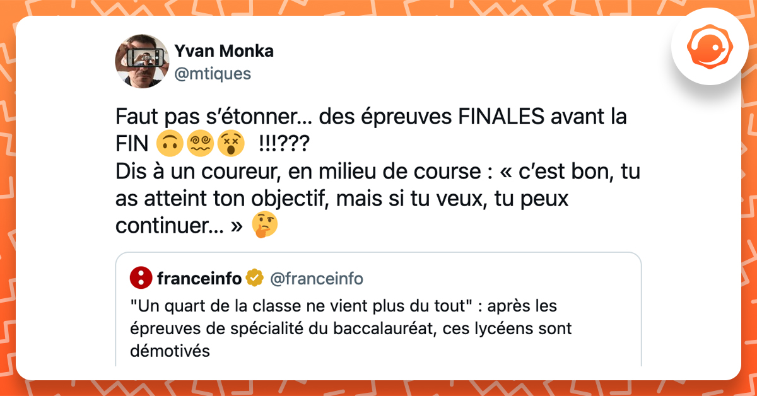The width and height of the screenshot is (757, 396).
Task: Click the @franceinfo handle
Action: 316,277
